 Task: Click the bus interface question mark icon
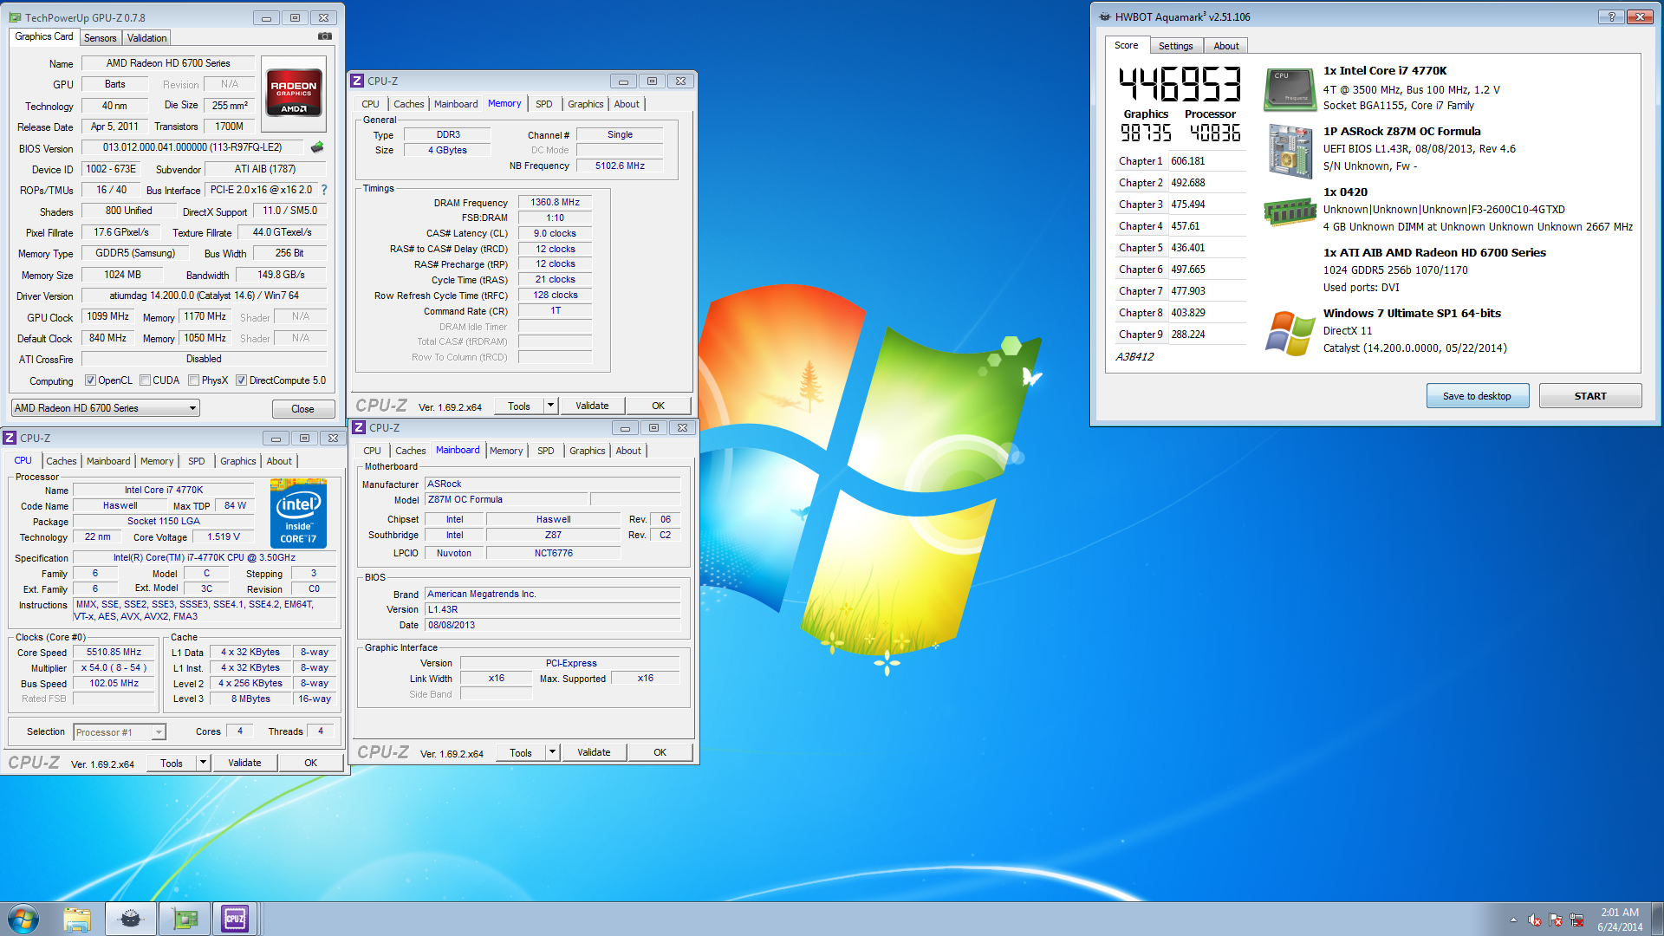coord(324,190)
